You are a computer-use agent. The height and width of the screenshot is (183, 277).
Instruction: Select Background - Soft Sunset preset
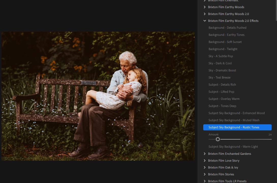225,42
